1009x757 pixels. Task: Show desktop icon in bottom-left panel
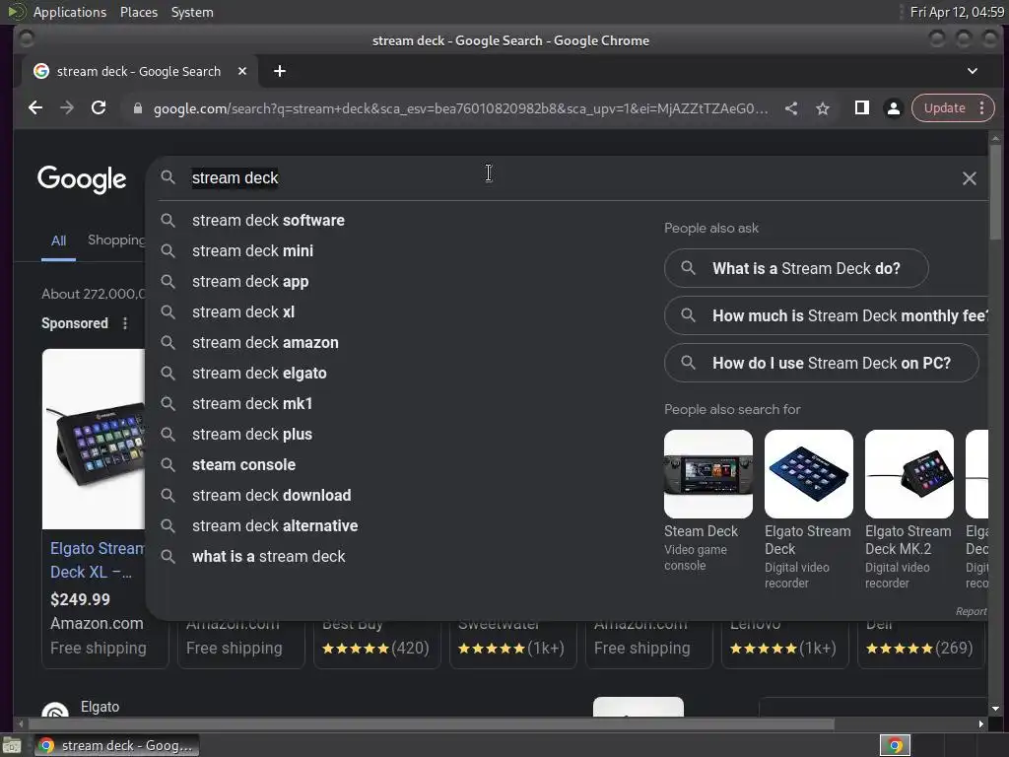pos(11,745)
